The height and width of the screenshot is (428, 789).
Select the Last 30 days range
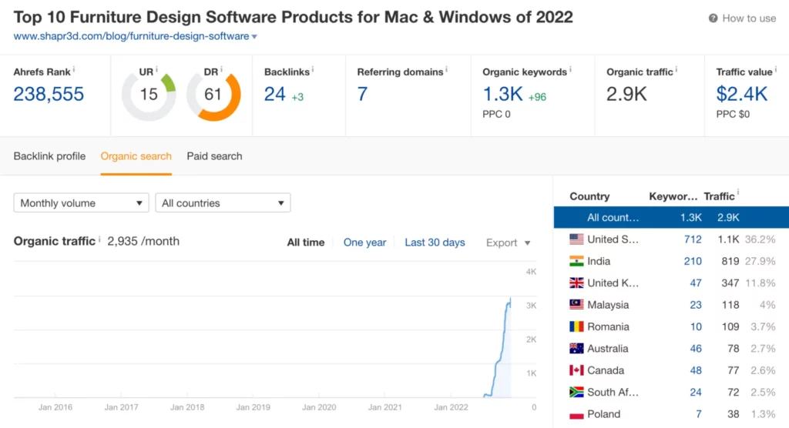coord(435,242)
